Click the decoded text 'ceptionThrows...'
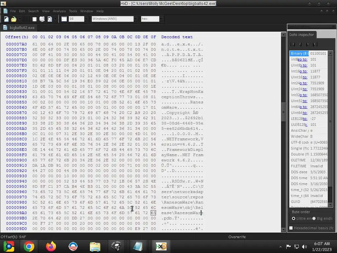Screen dimensions: 337x253 (x=182, y=97)
